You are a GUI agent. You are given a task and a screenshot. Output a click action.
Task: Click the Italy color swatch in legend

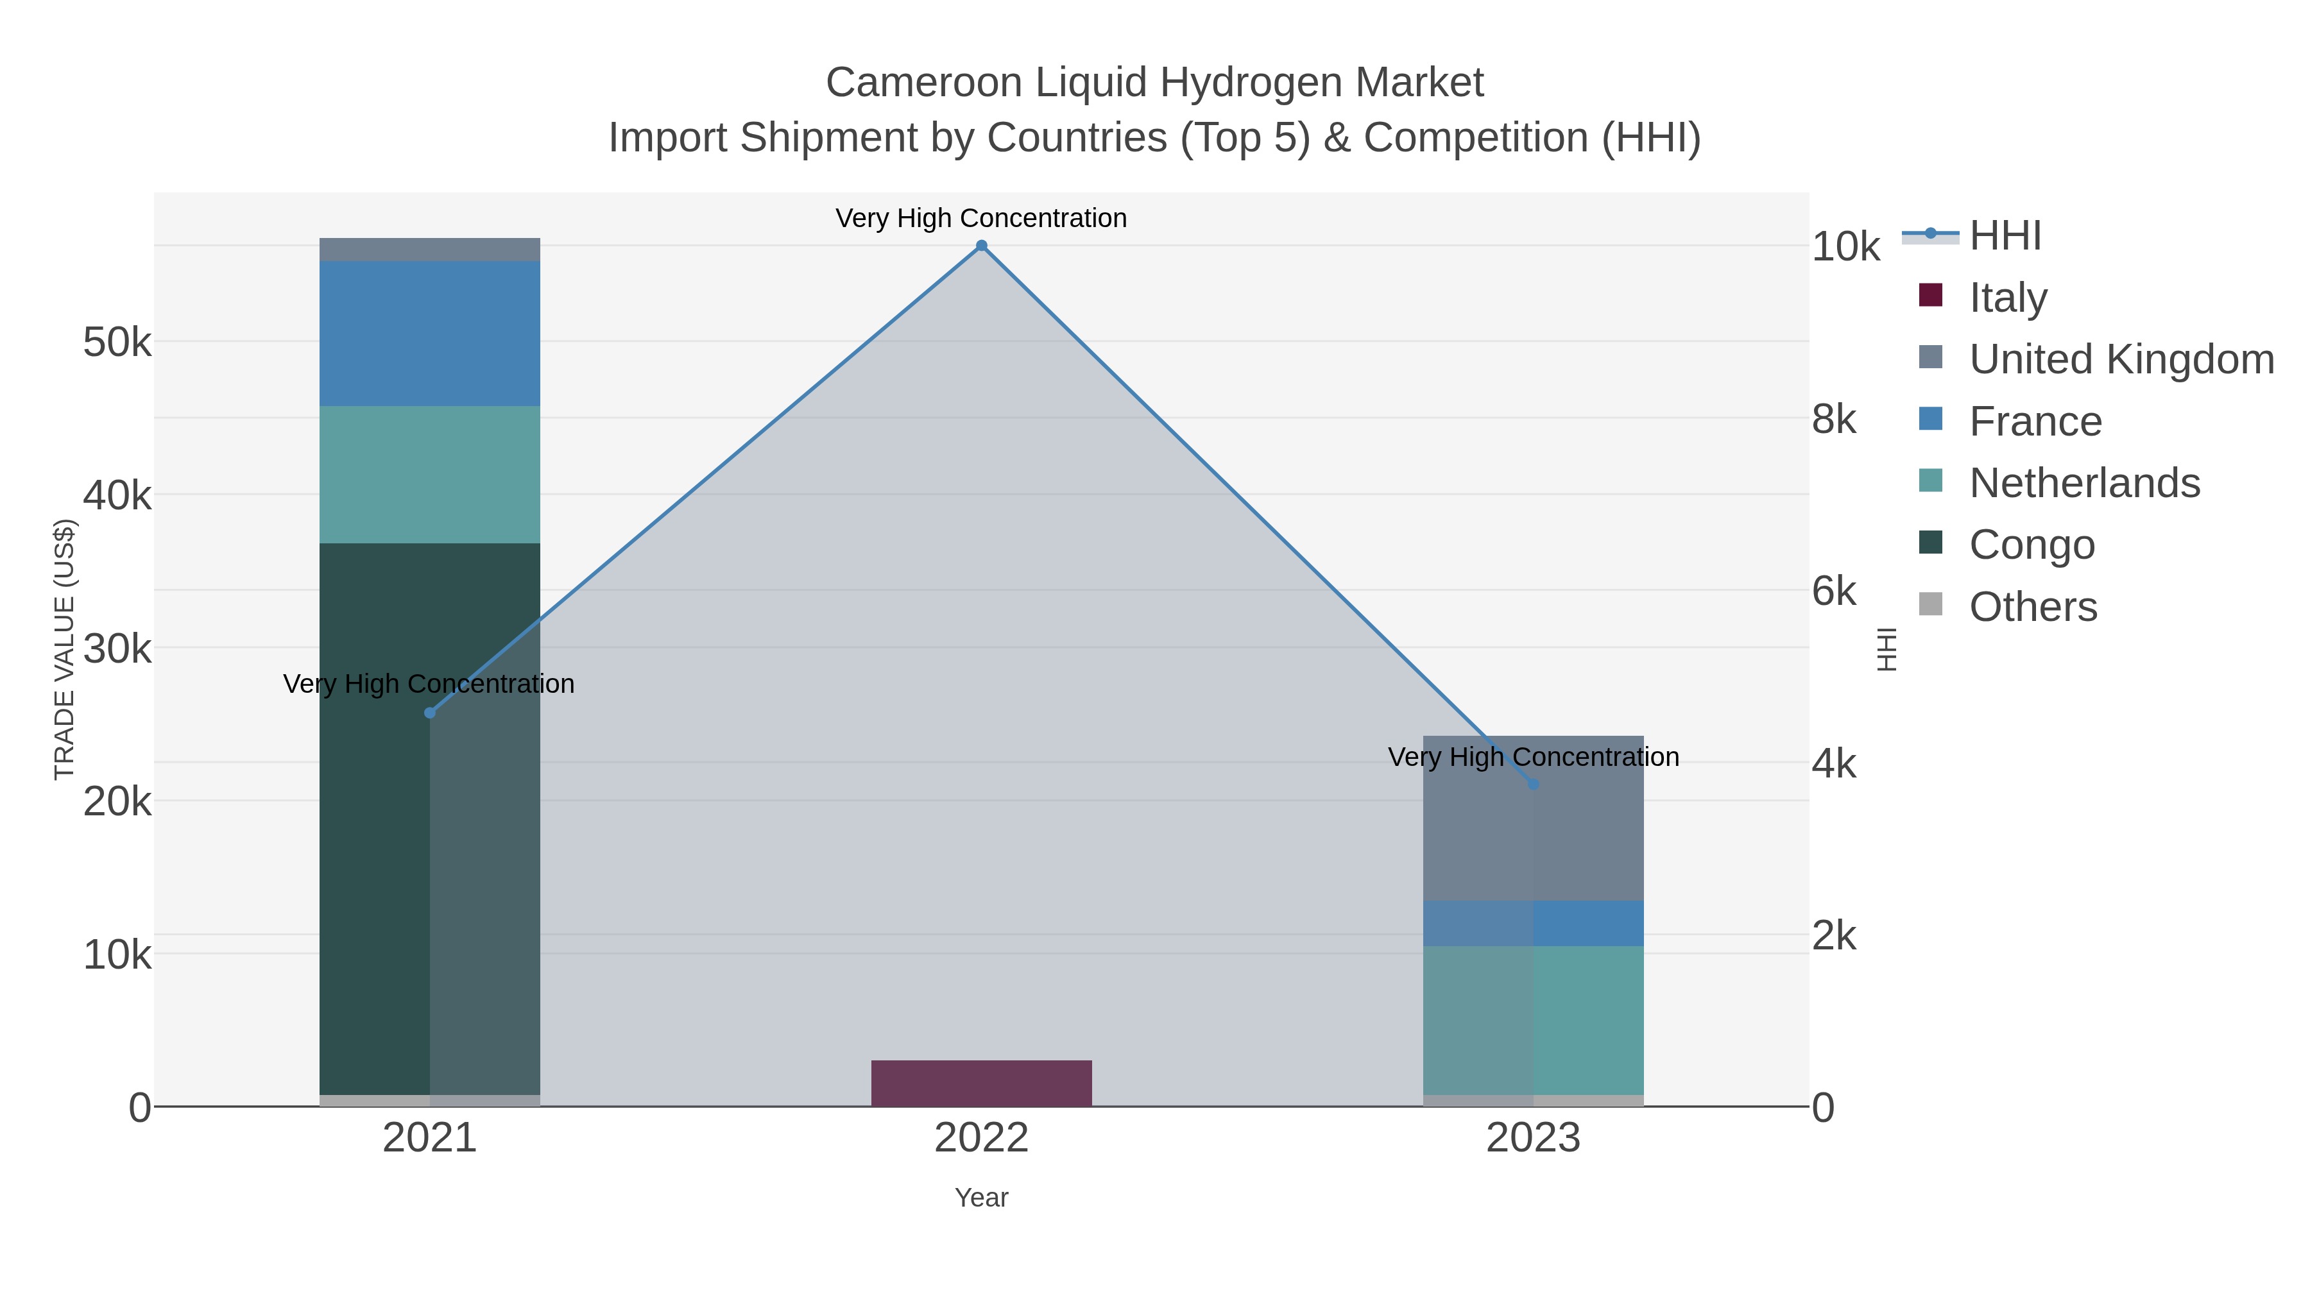pos(1931,295)
